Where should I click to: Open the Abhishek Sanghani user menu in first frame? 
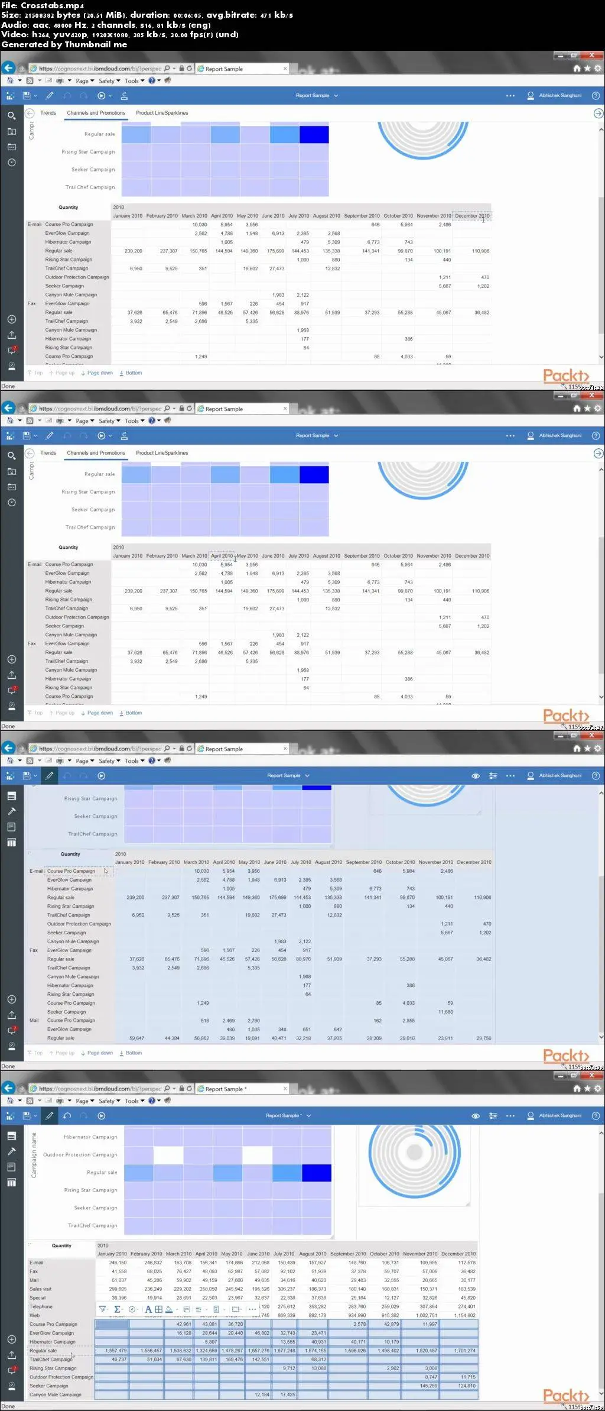coord(554,95)
